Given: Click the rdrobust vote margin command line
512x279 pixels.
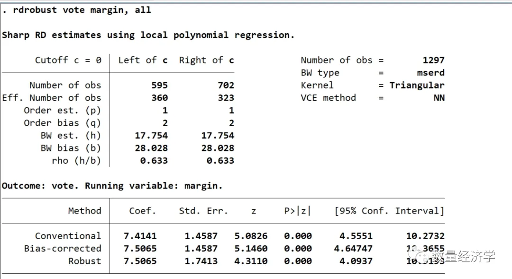Looking at the screenshot, I should click(77, 10).
